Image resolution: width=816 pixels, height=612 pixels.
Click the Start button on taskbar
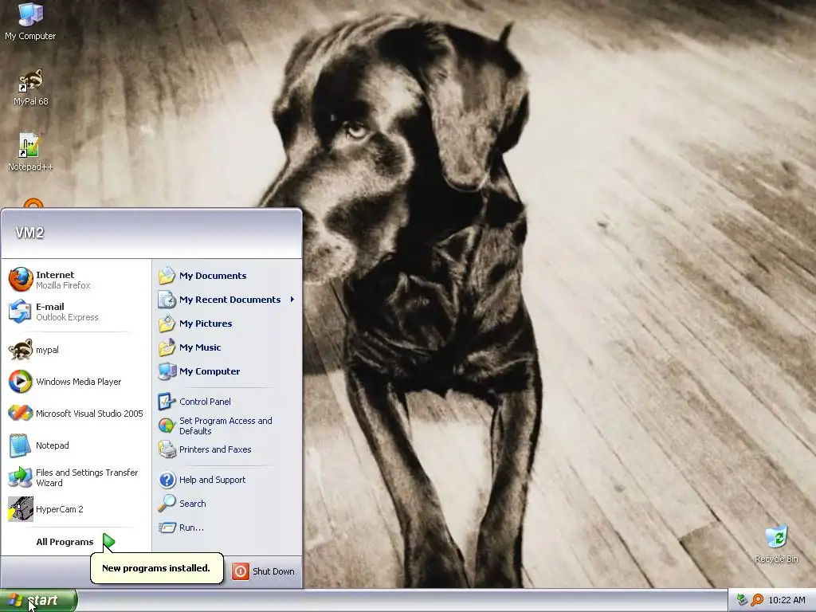[x=38, y=600]
